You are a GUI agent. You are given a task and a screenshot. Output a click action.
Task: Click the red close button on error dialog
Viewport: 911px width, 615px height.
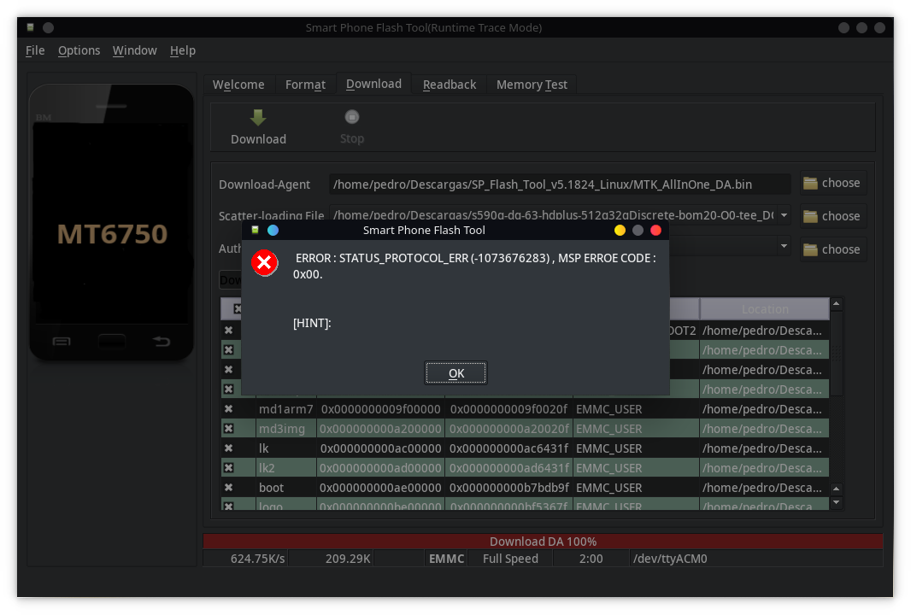click(656, 231)
